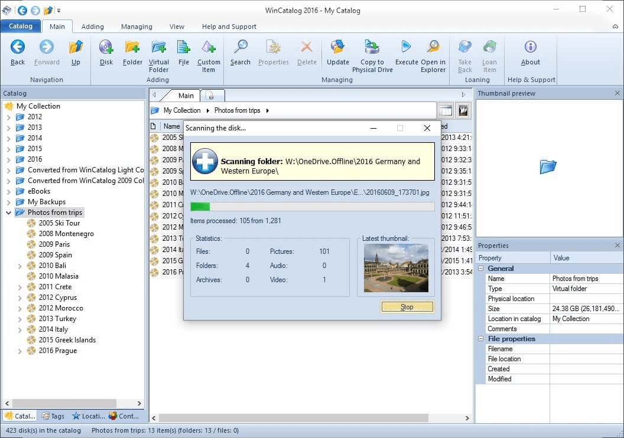Add a Folder to the catalog
624x438 pixels.
tap(132, 47)
